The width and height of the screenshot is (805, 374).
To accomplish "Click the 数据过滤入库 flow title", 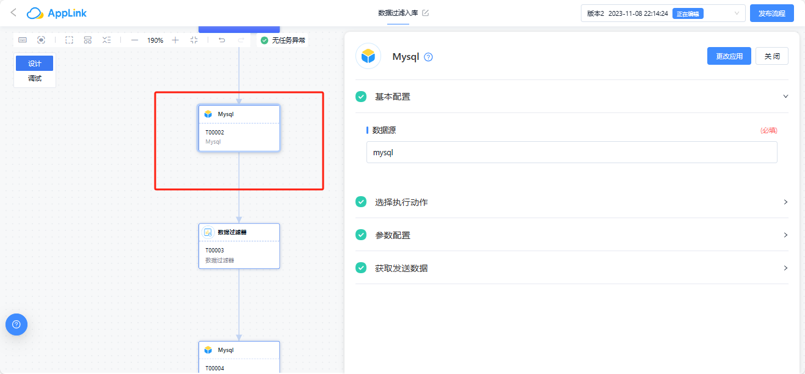I will 398,13.
